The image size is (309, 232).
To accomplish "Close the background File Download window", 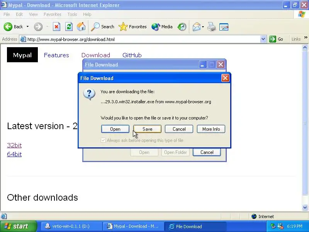I will coord(221,65).
